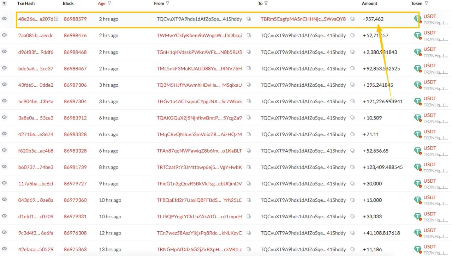Viewport: 452px width, 256px height.
Task: Click USDT token logo in block 86979360 row
Action: pyautogui.click(x=418, y=200)
